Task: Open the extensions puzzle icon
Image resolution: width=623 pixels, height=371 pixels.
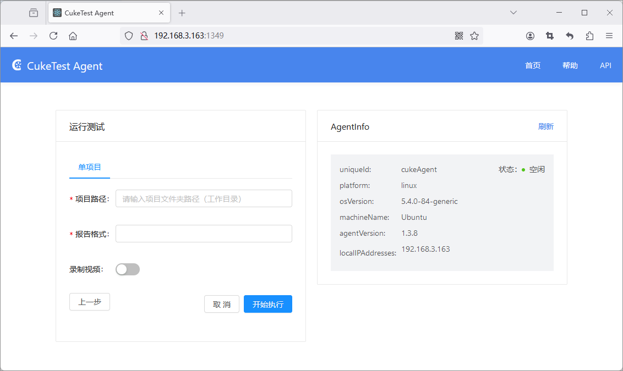Action: [x=589, y=36]
